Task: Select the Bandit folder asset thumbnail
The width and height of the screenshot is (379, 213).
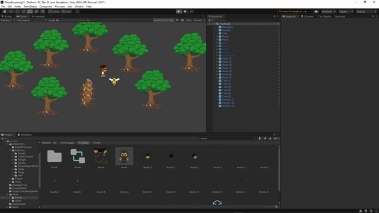Action: tap(54, 156)
